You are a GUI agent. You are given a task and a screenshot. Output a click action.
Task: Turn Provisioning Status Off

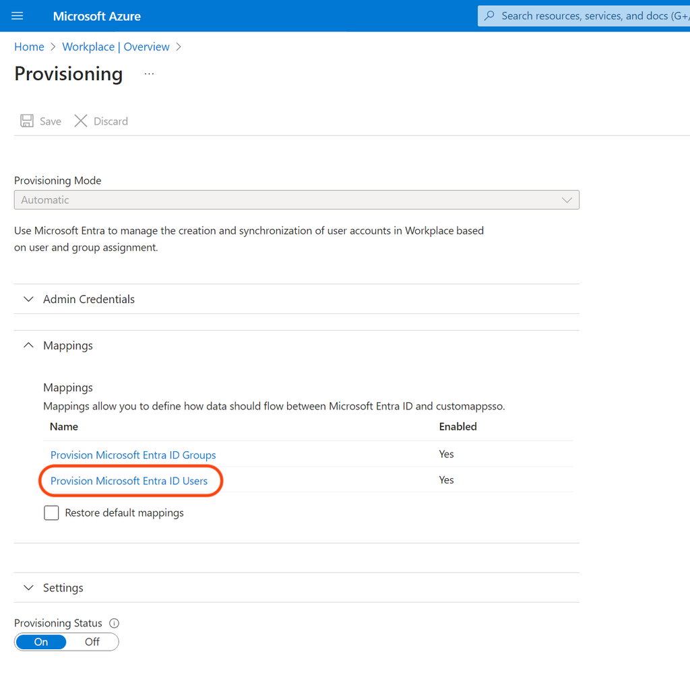point(92,642)
